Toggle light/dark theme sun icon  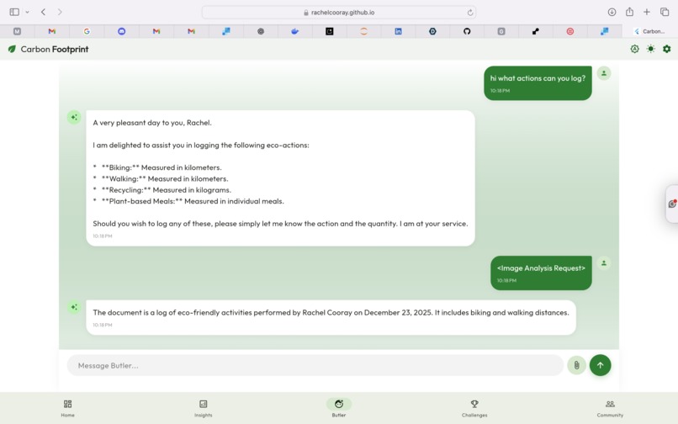click(x=651, y=49)
